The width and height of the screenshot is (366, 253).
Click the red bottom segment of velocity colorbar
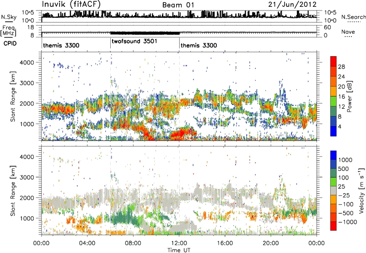point(334,226)
